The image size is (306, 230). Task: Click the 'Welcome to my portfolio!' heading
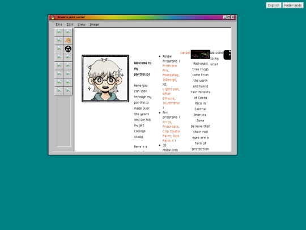143,69
